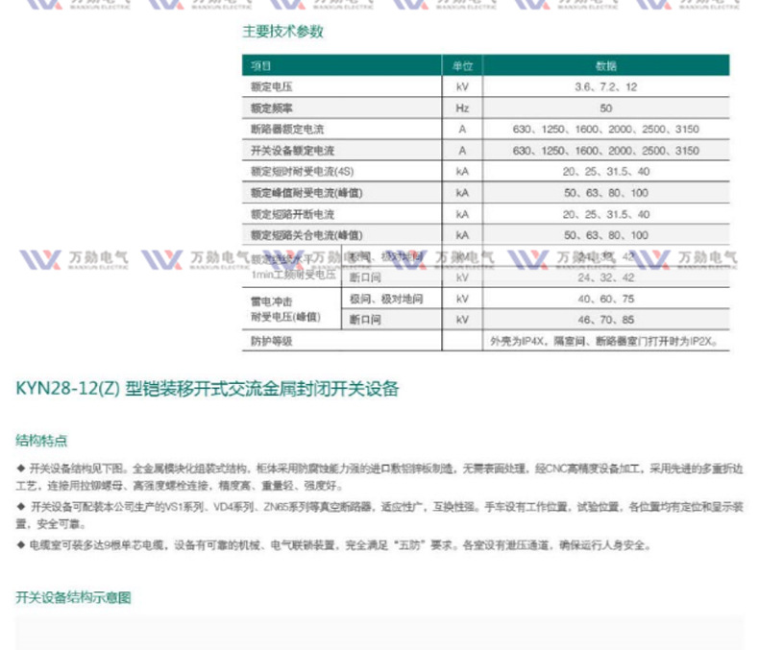
Task: Click unit A in 开关设备额定电流 row
Action: pyautogui.click(x=462, y=151)
